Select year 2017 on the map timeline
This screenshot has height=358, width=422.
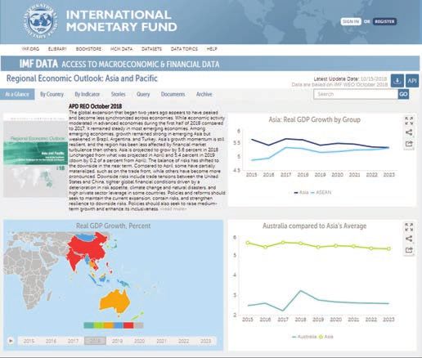pos(73,341)
